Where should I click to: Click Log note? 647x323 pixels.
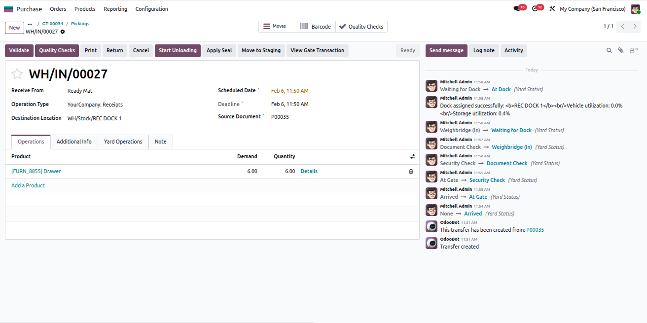click(x=484, y=50)
